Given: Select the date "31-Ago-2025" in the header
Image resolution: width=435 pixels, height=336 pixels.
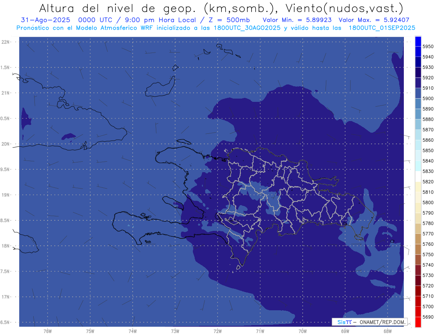Looking at the screenshot, I should 45,20.
